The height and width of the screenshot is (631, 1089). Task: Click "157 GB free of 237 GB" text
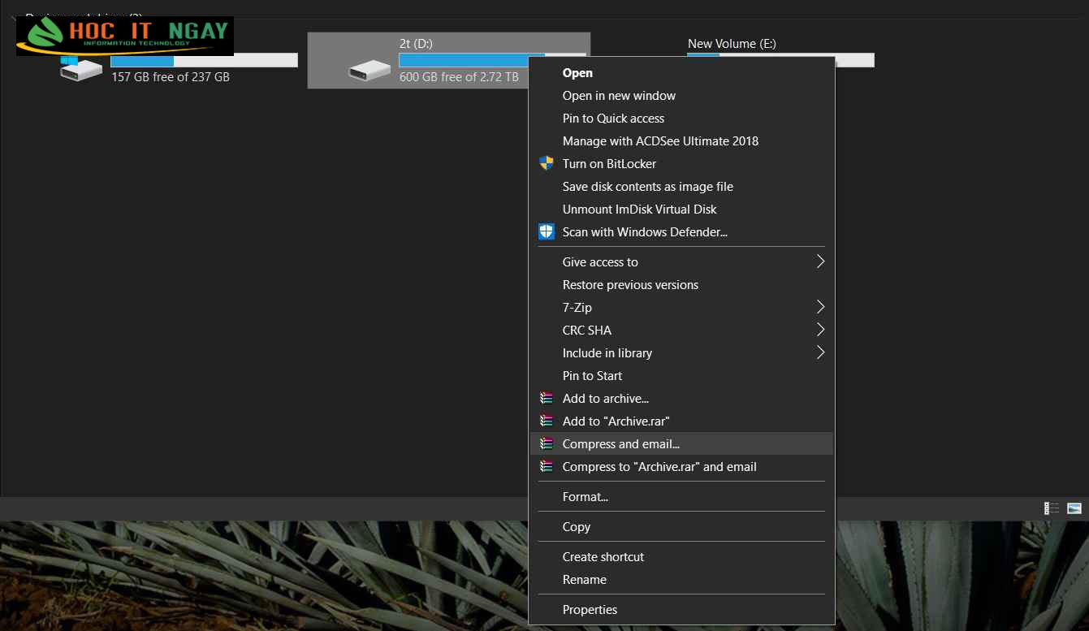point(171,77)
